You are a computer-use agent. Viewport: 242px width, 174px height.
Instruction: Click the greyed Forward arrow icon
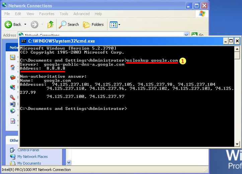pos(34,24)
